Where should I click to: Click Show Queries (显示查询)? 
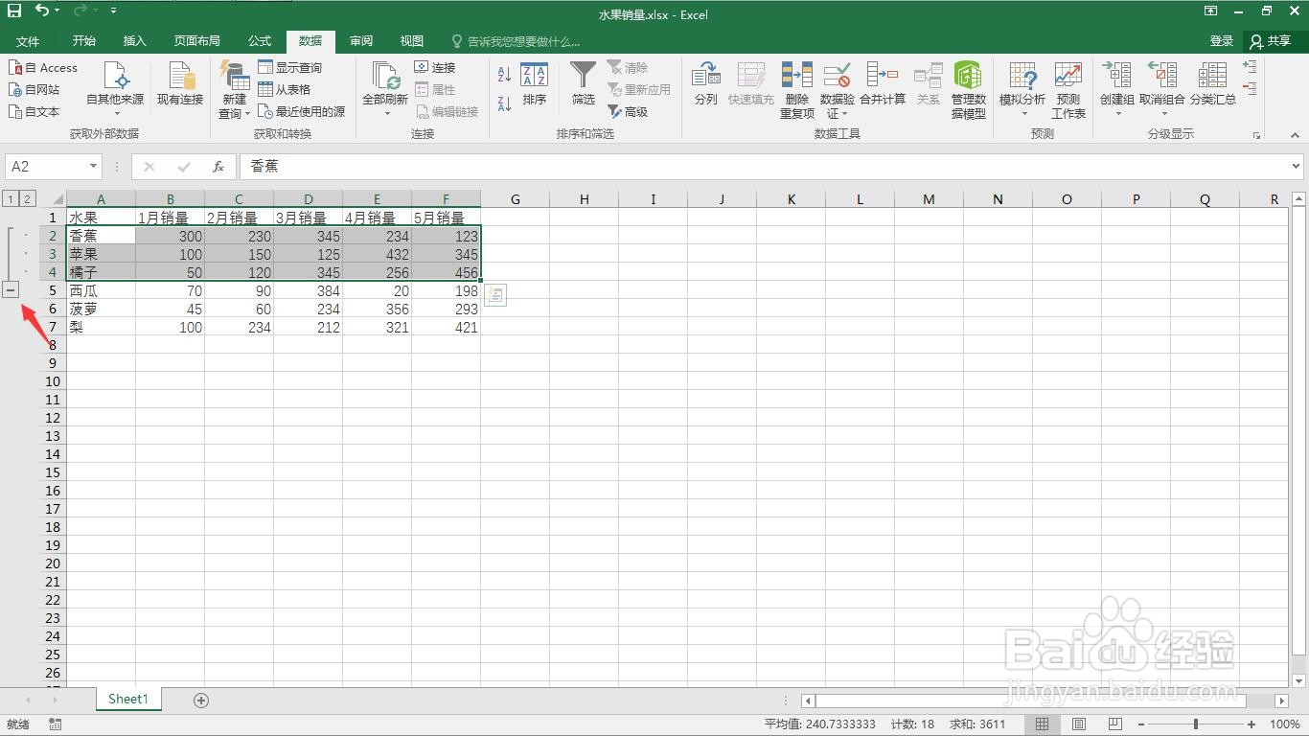[x=290, y=68]
